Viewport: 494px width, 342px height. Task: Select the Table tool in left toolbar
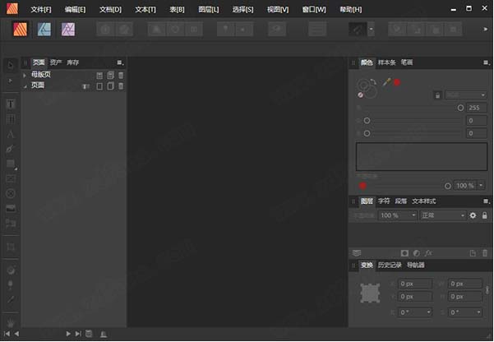(11, 119)
